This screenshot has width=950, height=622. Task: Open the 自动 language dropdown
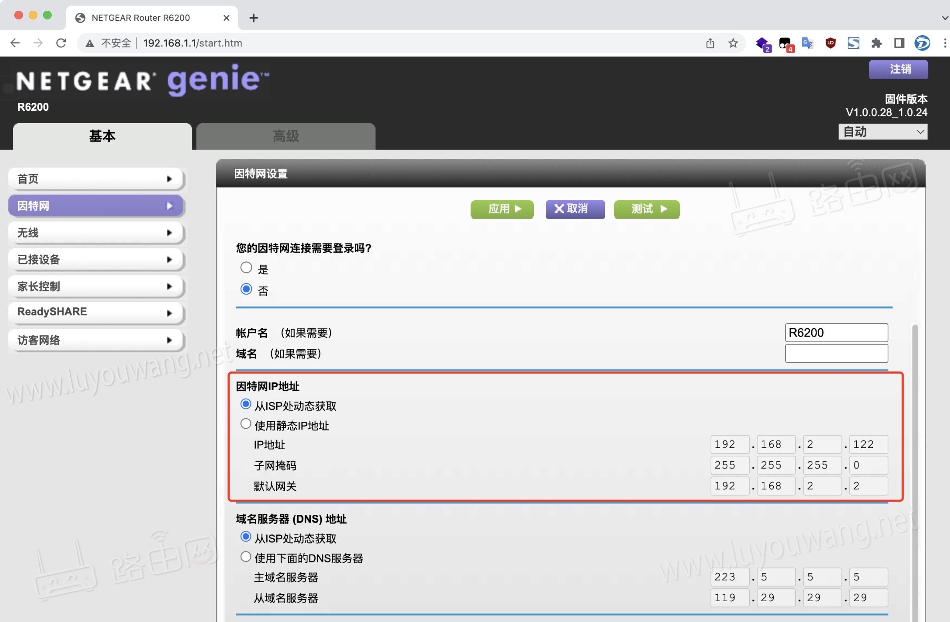tap(883, 132)
